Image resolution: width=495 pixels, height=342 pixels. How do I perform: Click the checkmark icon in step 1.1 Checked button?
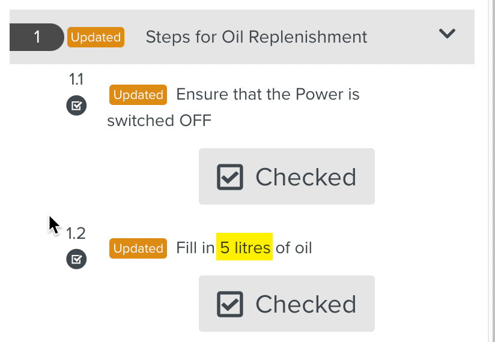point(230,177)
